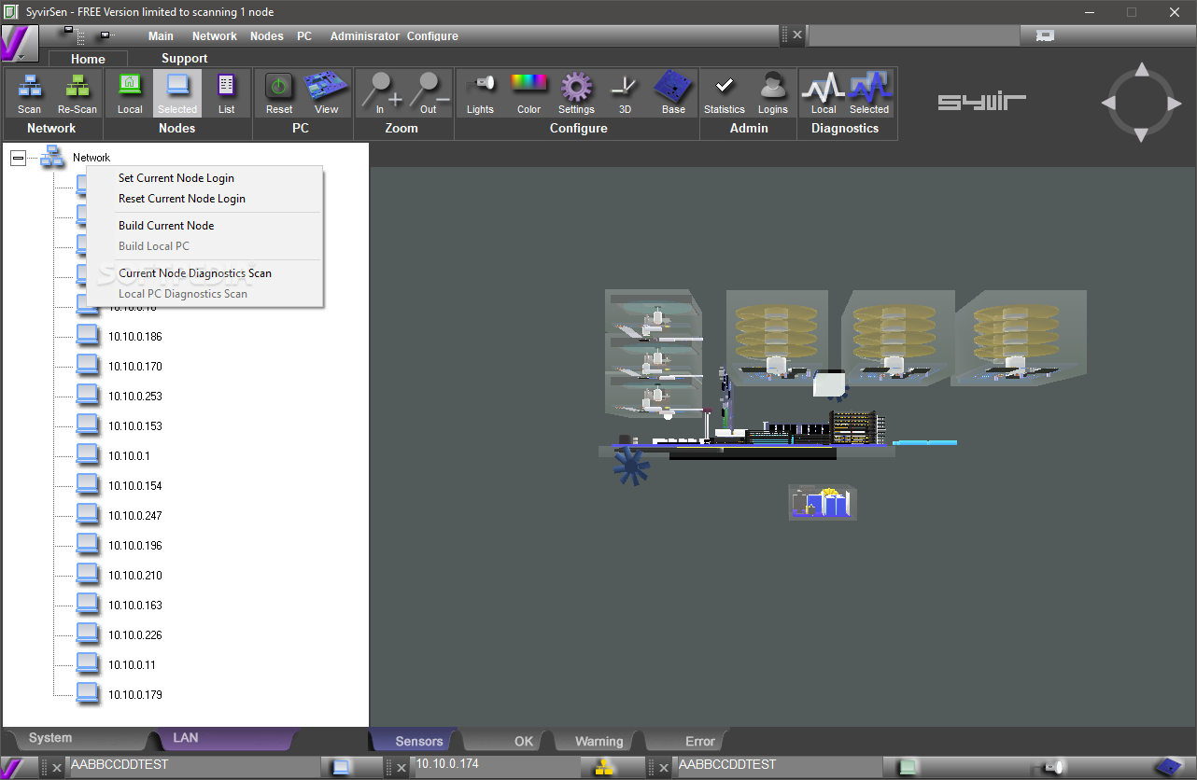Select node 10.10.0.163 in tree
Viewport: 1197px width, 780px height.
135,606
